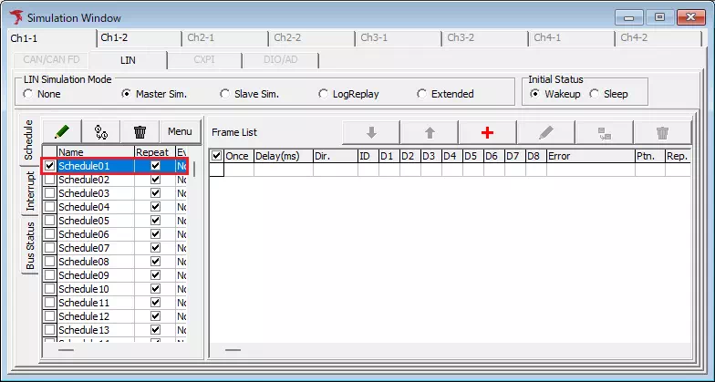Open the Bus Status vertical tab
715x382 pixels.
coord(30,244)
